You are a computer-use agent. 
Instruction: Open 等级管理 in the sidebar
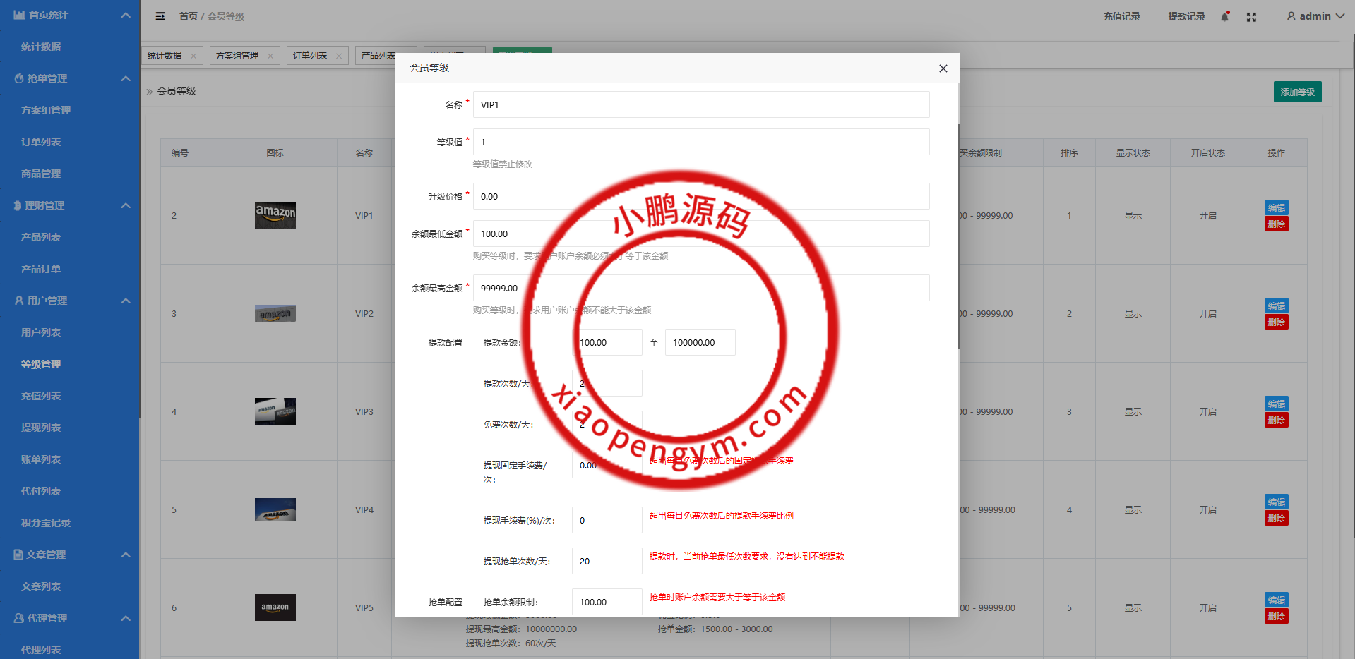click(41, 364)
